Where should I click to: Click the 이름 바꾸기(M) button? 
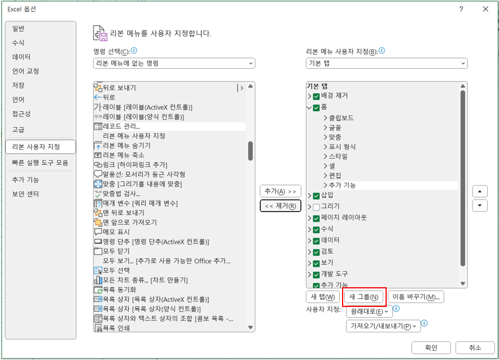click(415, 297)
